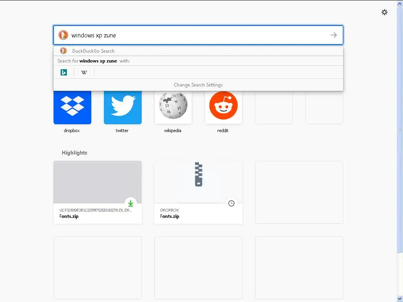Select the DuckDuckGo Search suggestion row
This screenshot has width=403, height=302.
198,51
